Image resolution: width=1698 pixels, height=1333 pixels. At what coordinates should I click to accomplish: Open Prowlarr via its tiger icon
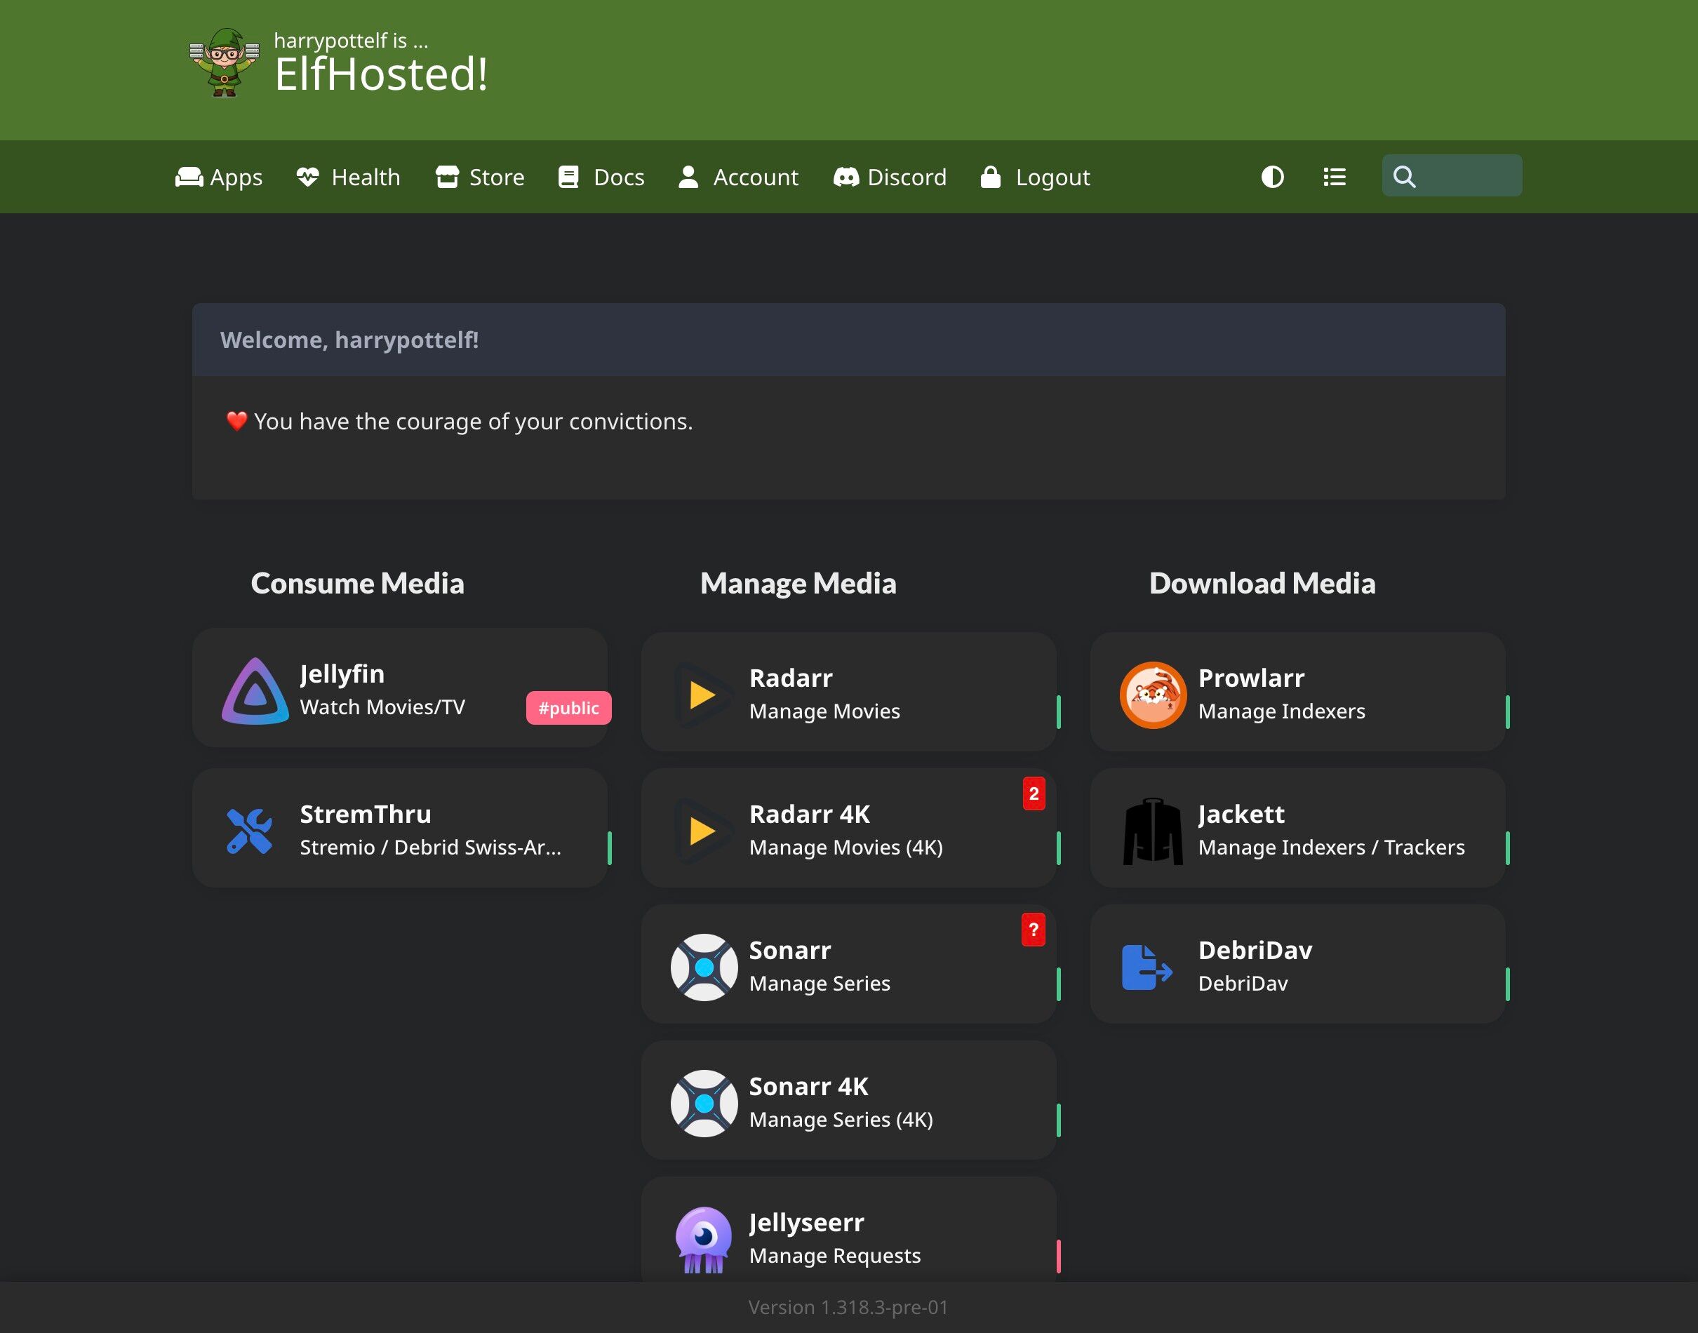click(x=1153, y=695)
